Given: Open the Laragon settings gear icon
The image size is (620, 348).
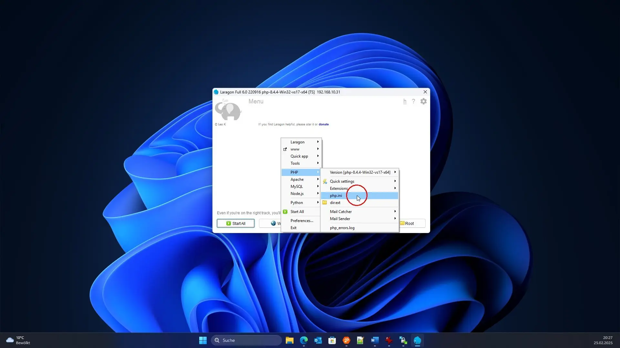Looking at the screenshot, I should coord(423,101).
